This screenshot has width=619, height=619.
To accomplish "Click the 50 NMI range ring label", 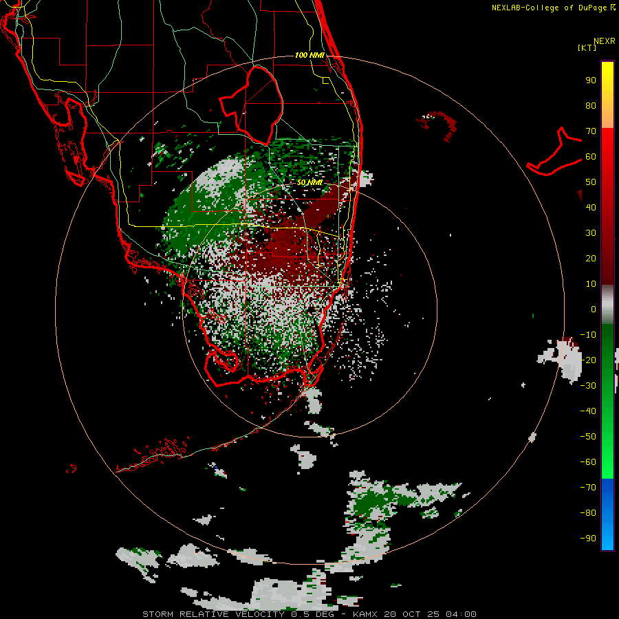I will click(309, 182).
